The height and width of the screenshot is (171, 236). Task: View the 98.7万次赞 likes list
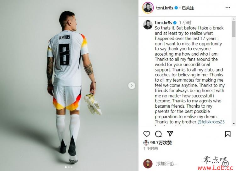tap(161, 142)
